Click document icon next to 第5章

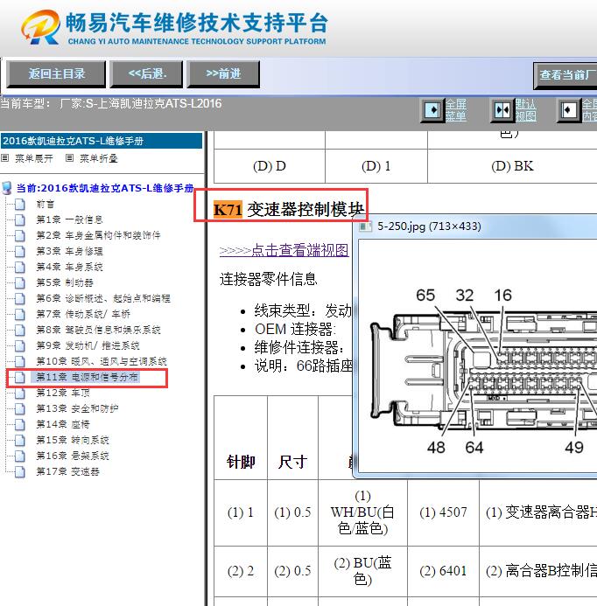pos(20,283)
